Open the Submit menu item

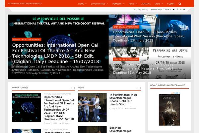pos(171,4)
